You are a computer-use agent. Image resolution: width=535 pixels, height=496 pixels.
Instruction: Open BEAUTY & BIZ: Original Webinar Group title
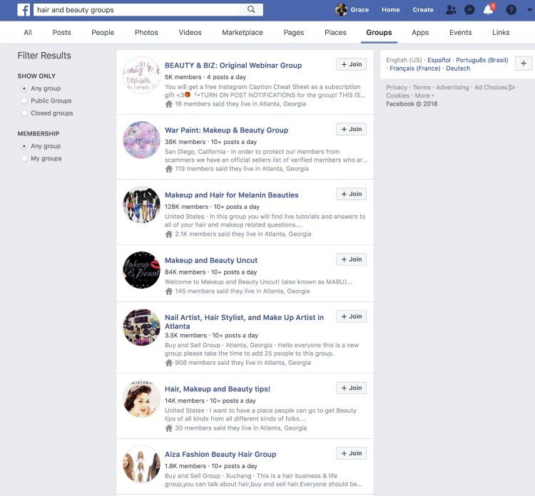(x=233, y=66)
